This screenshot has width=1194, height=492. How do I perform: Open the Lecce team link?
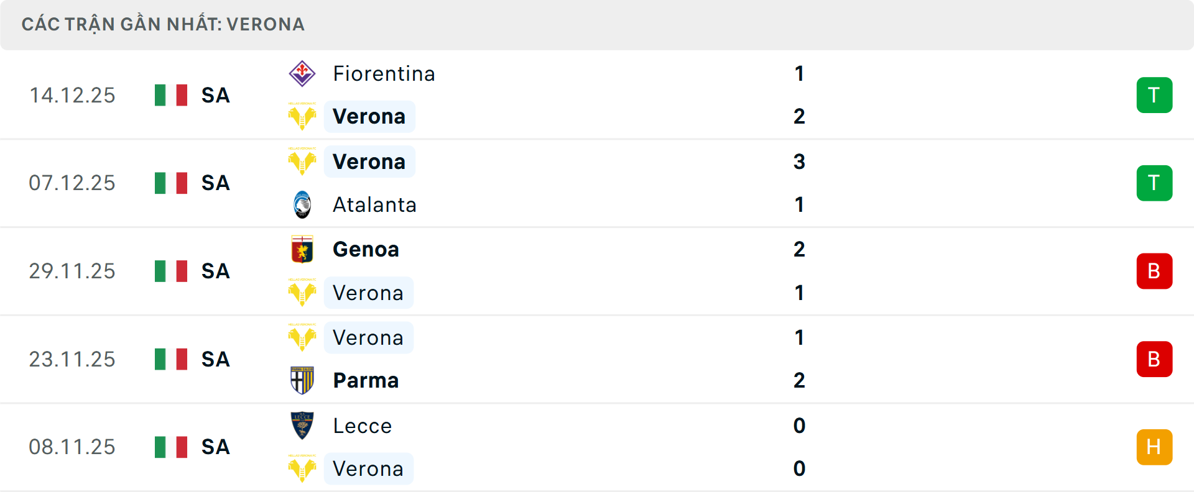363,426
